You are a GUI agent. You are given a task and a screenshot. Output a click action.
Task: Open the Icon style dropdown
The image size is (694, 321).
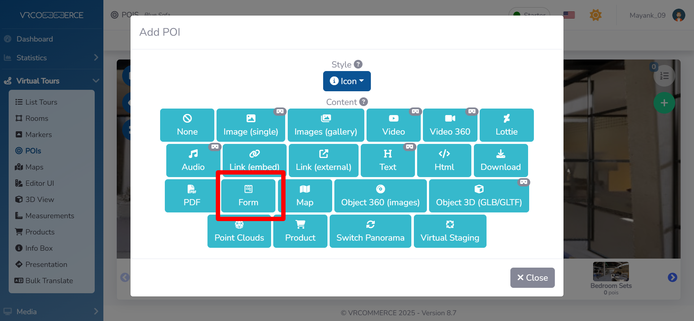347,81
